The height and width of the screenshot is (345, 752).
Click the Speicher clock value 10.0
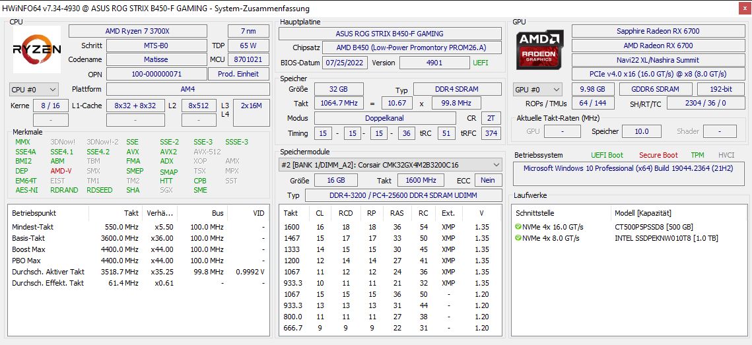(x=641, y=131)
